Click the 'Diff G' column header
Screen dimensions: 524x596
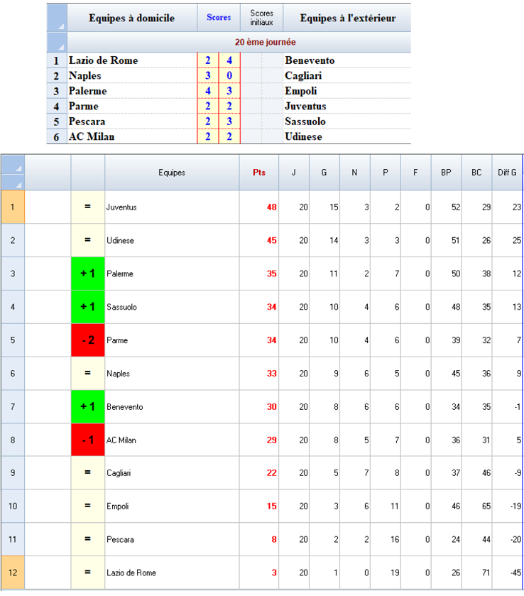pos(507,172)
